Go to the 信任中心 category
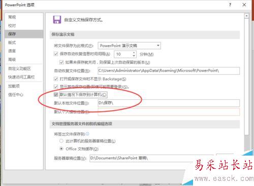This screenshot has height=186, width=254. click(24, 95)
